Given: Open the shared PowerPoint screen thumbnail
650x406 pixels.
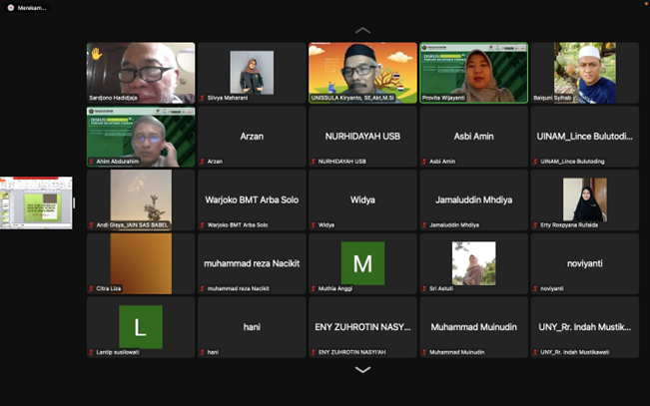Looking at the screenshot, I should click(x=36, y=203).
